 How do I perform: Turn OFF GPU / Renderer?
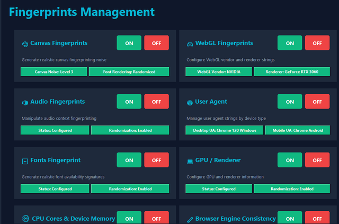click(317, 160)
